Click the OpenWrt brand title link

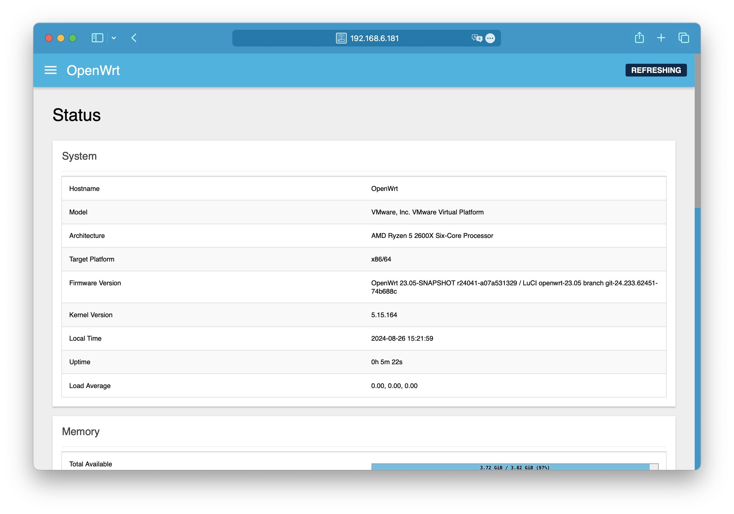93,70
